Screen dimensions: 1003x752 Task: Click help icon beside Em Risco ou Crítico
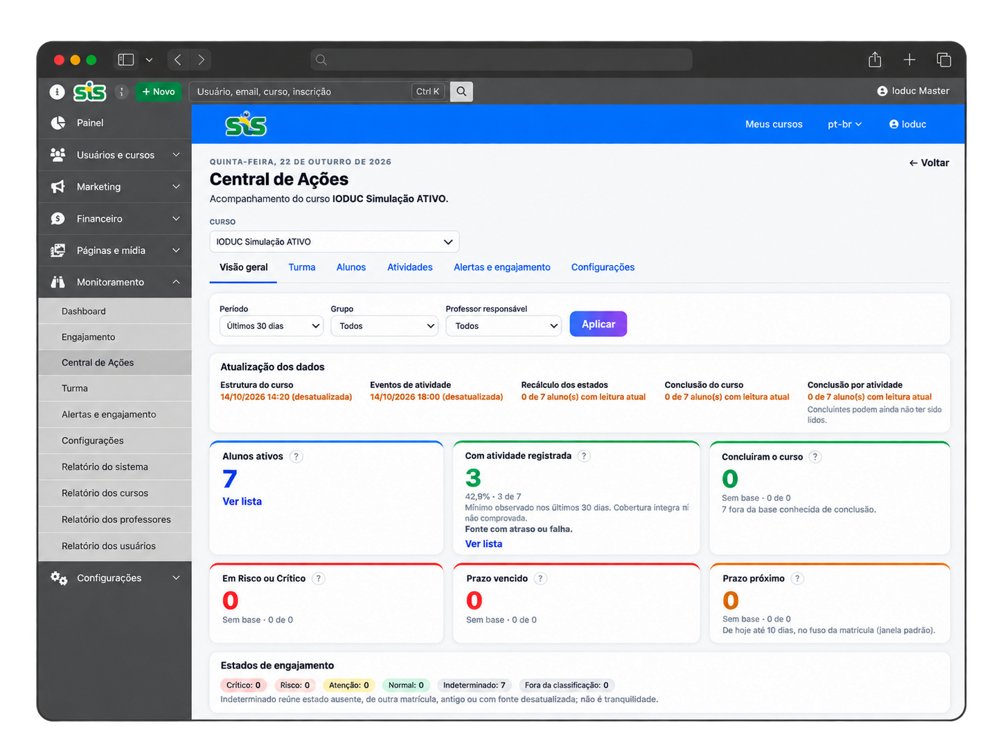pyautogui.click(x=318, y=578)
